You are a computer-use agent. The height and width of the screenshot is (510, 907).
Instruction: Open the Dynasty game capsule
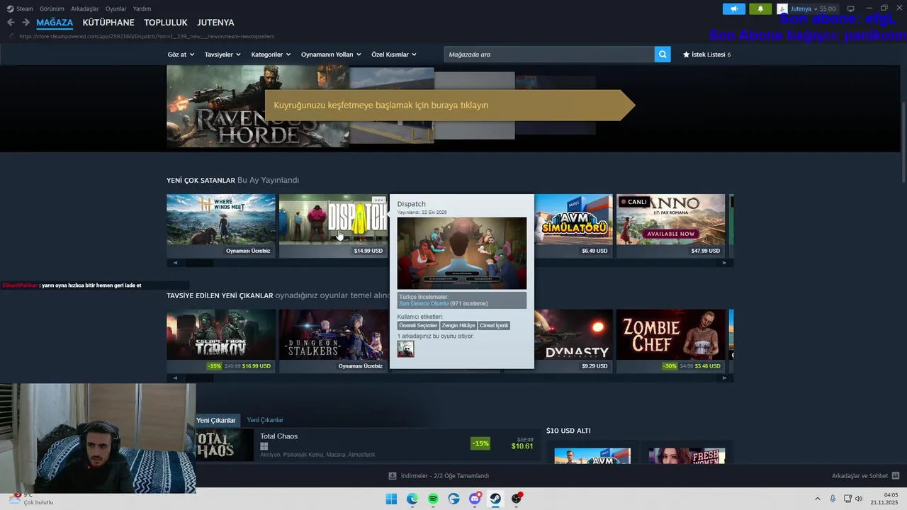pyautogui.click(x=573, y=341)
